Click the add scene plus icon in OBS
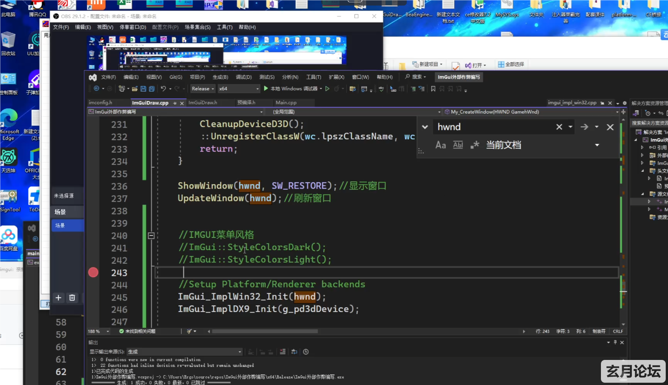 pyautogui.click(x=58, y=298)
